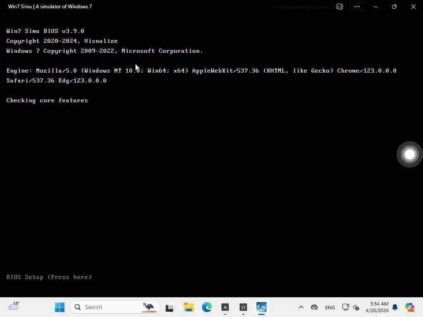Open the Windows Start menu
The height and width of the screenshot is (317, 423).
59,307
